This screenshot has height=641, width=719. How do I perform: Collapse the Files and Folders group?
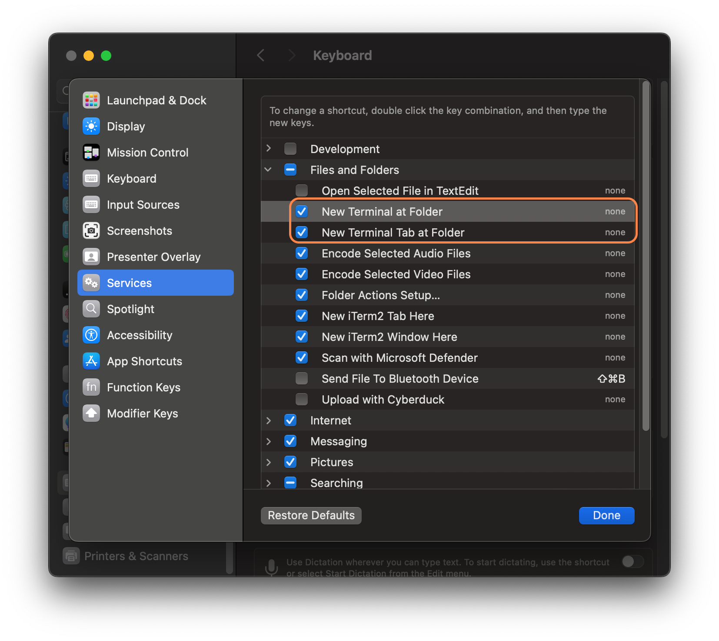268,170
